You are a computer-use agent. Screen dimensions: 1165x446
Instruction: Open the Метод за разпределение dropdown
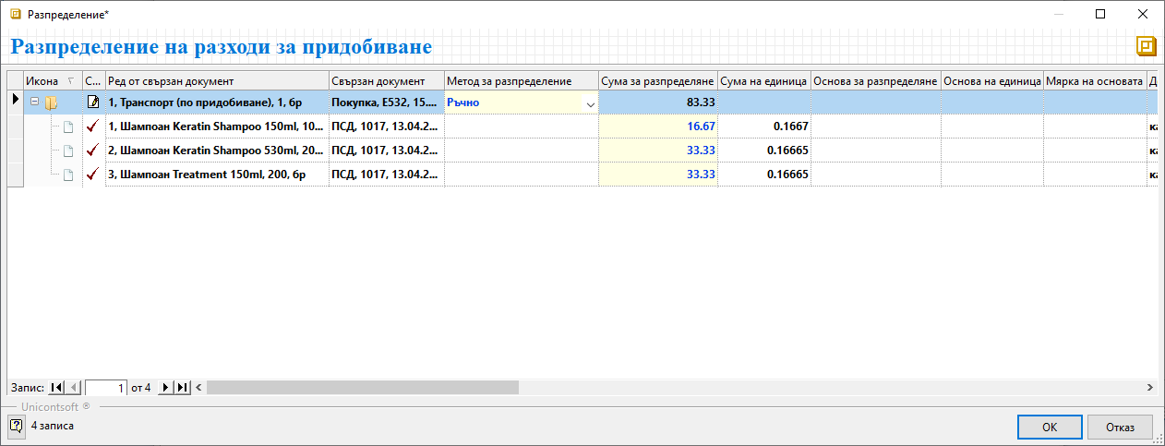[x=590, y=103]
